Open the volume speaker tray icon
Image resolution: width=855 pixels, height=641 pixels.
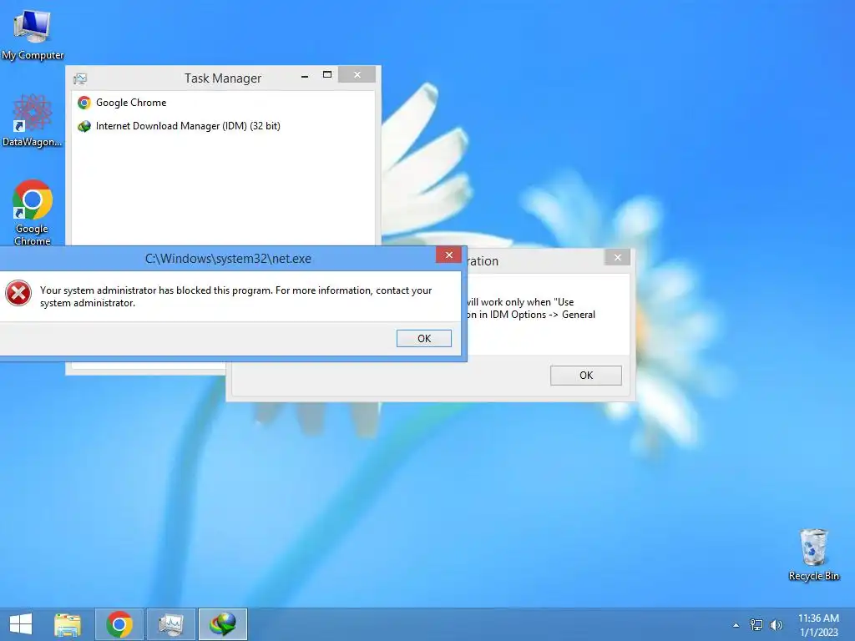point(776,624)
